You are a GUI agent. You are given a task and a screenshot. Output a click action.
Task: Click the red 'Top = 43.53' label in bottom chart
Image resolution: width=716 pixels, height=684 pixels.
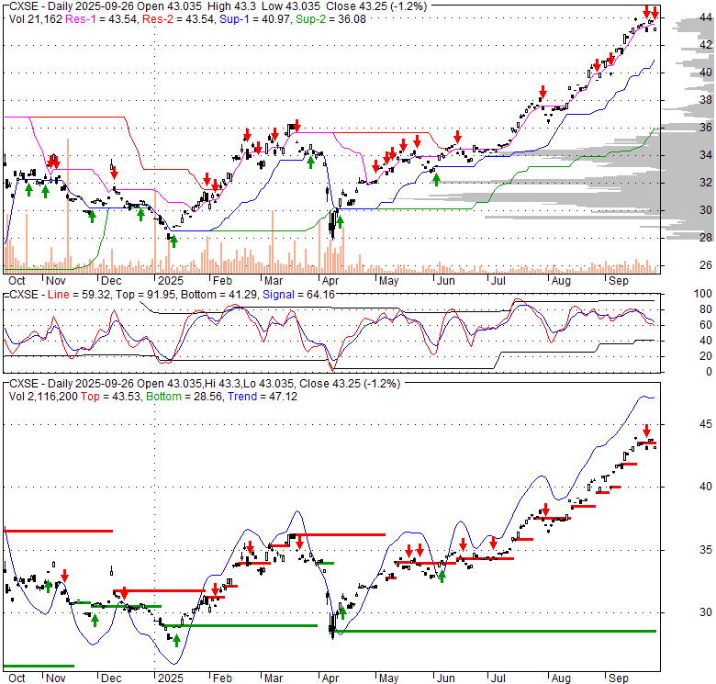(x=110, y=397)
